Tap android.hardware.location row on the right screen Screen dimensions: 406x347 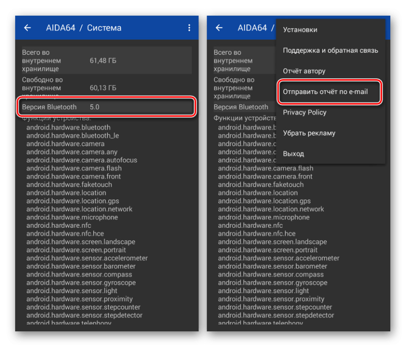258,193
